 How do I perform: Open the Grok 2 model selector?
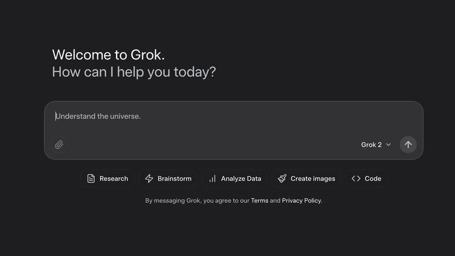pos(371,144)
